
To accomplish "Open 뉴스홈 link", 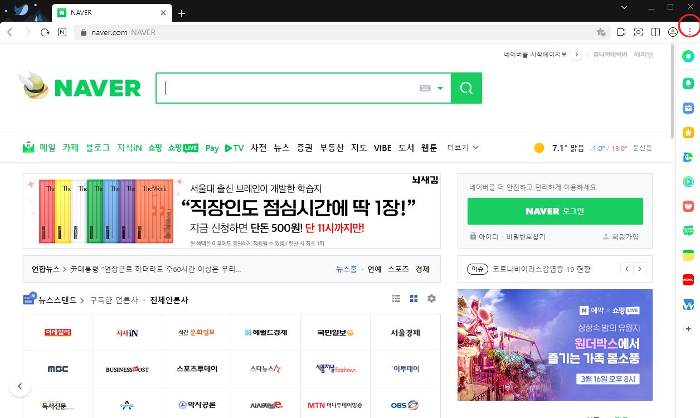I will click(346, 269).
